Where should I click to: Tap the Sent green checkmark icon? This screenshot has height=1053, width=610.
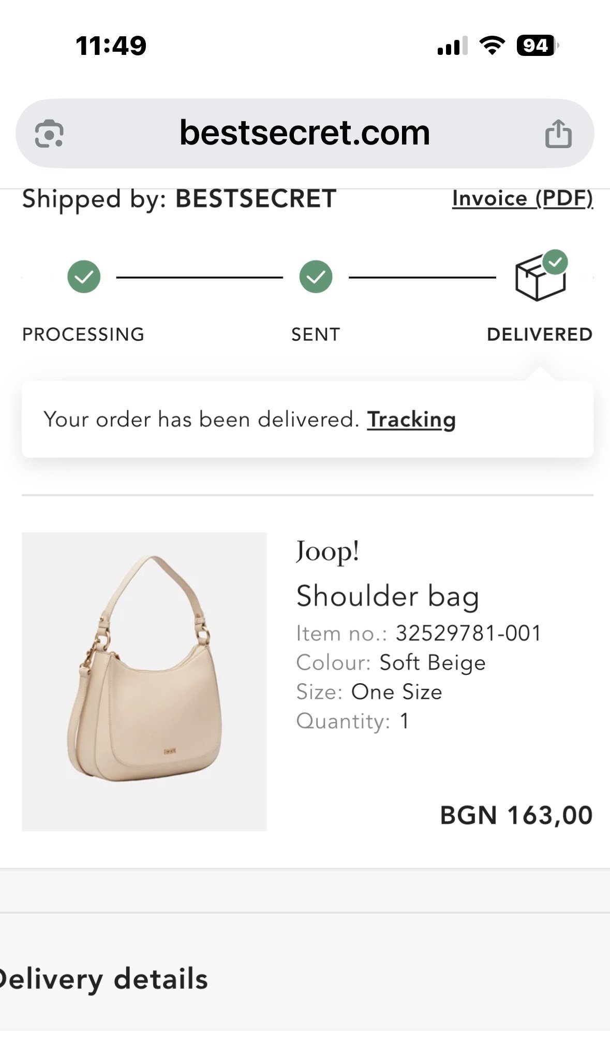pyautogui.click(x=316, y=277)
